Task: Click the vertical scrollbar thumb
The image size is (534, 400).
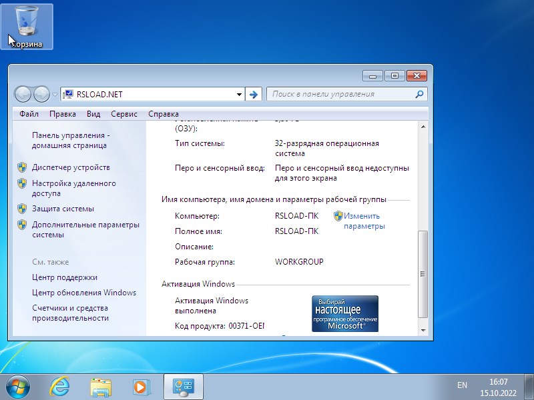Action: 423,274
